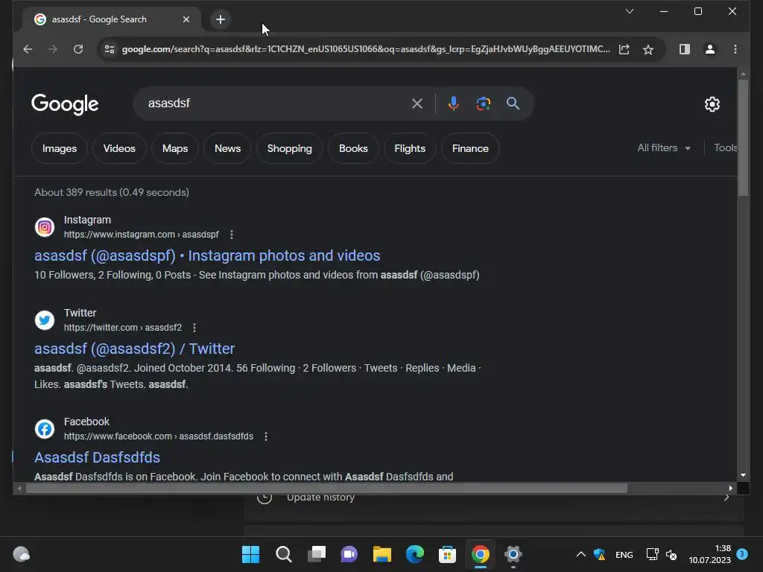Open Google quick settings gear
763x572 pixels.
[x=712, y=104]
